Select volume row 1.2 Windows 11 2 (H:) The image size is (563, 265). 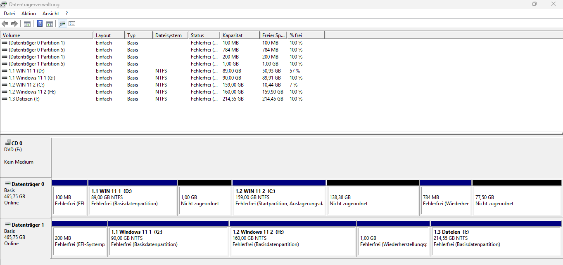click(162, 92)
